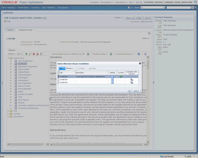Screen dimensions: 198x158
Task: Open the Administration menu
Action: click(121, 2)
